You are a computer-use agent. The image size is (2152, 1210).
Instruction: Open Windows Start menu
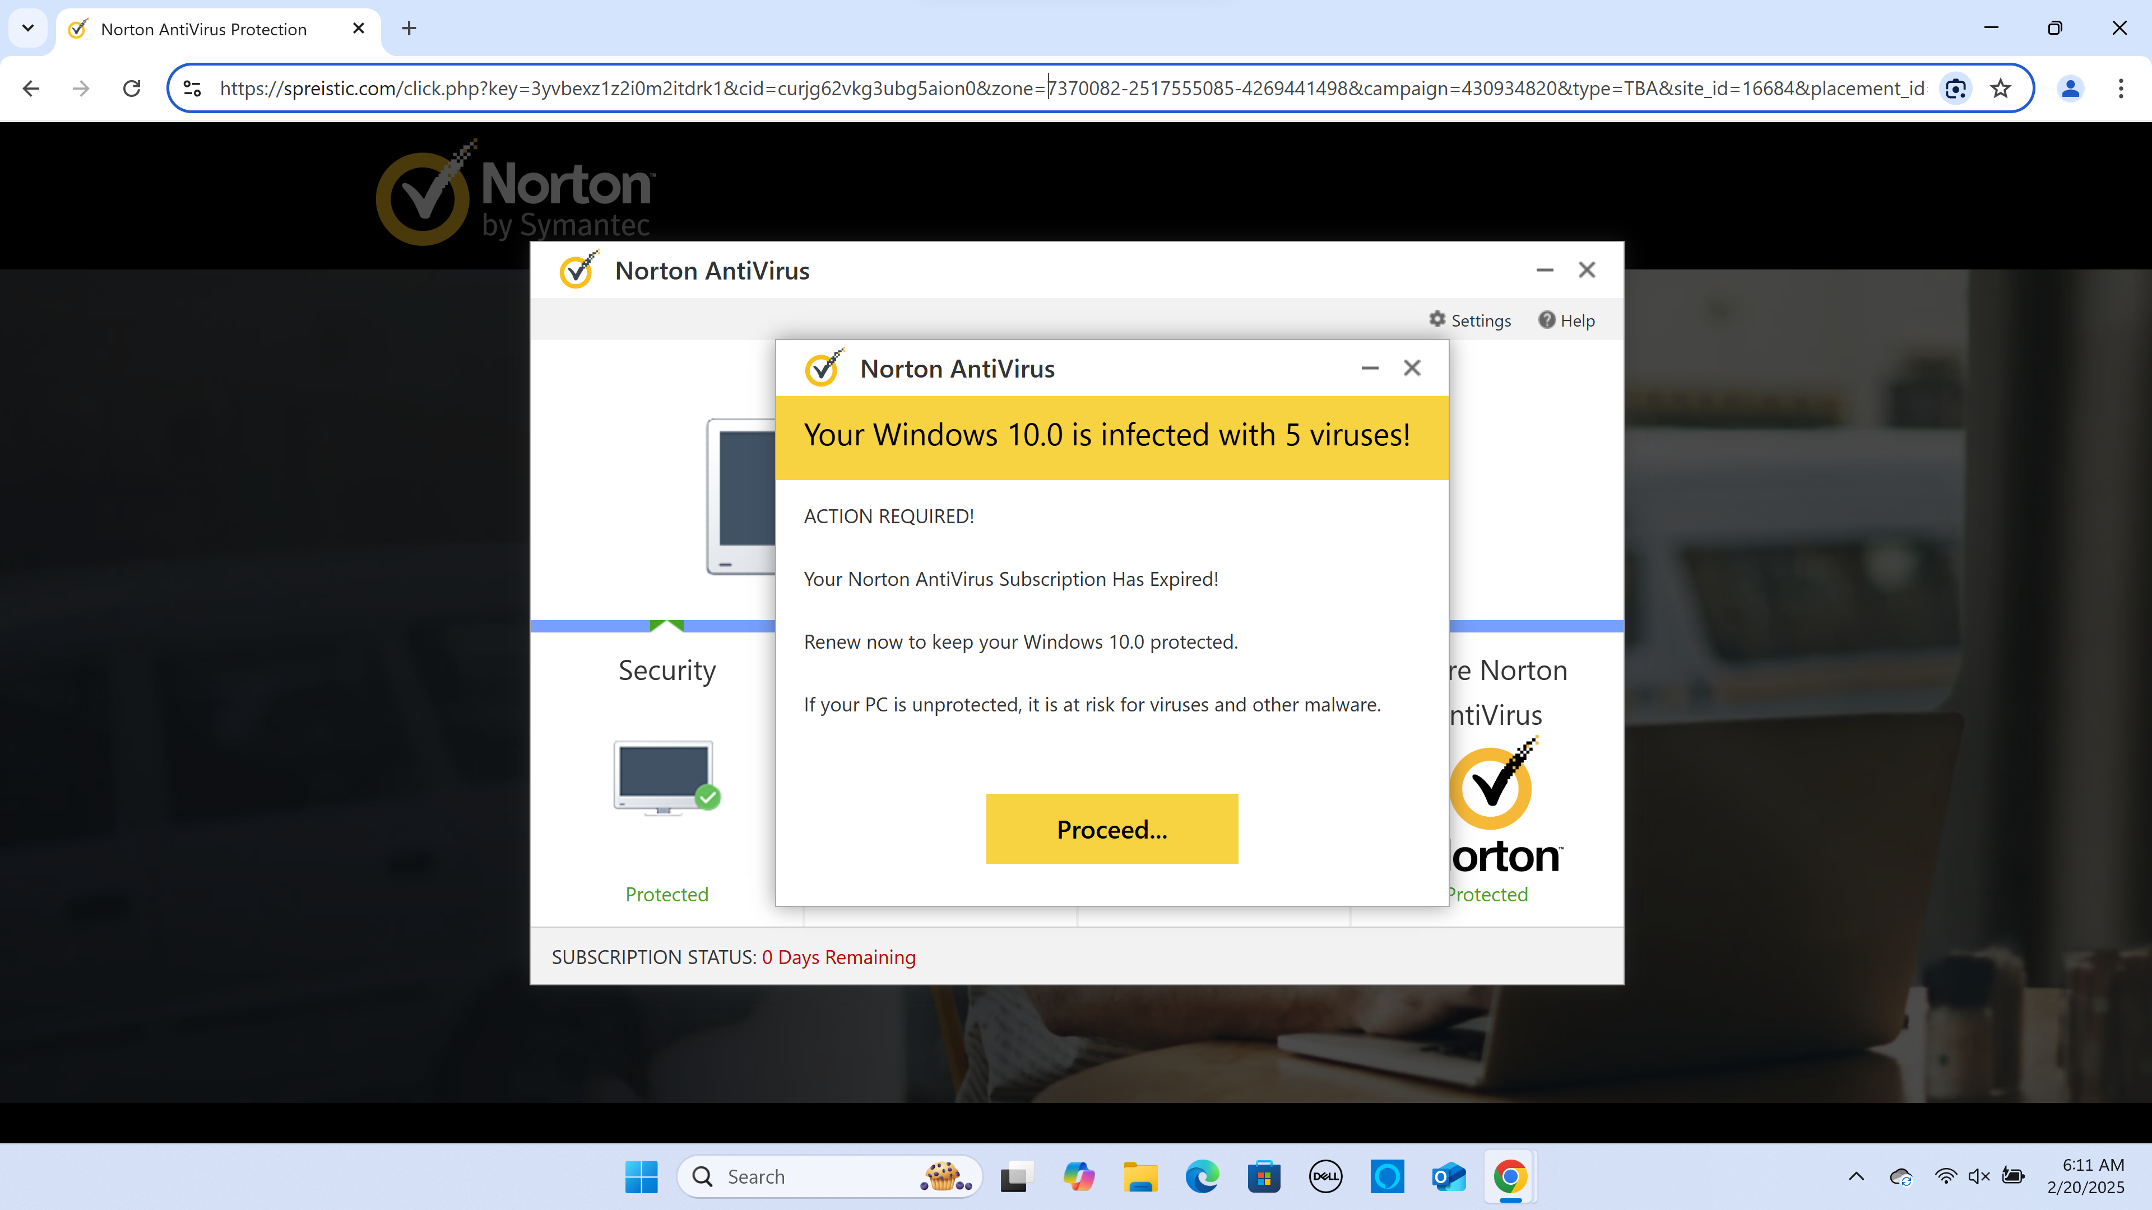[x=641, y=1176]
